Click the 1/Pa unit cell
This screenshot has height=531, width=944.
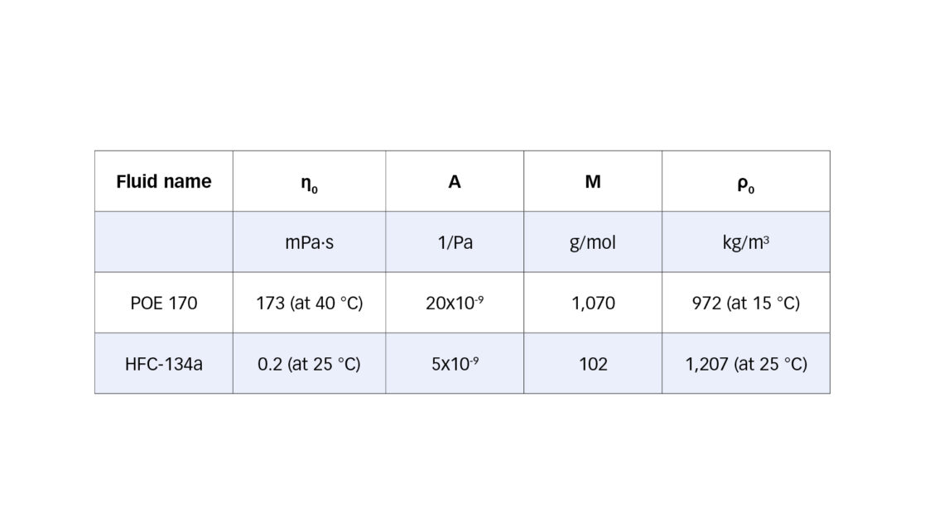click(x=455, y=242)
